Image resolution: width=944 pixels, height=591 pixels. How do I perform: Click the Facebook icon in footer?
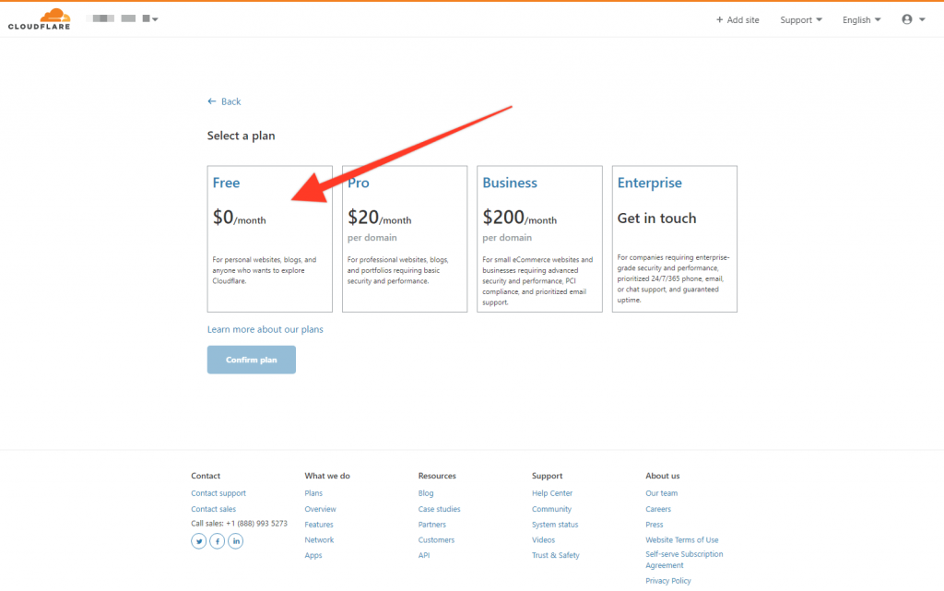pyautogui.click(x=218, y=541)
